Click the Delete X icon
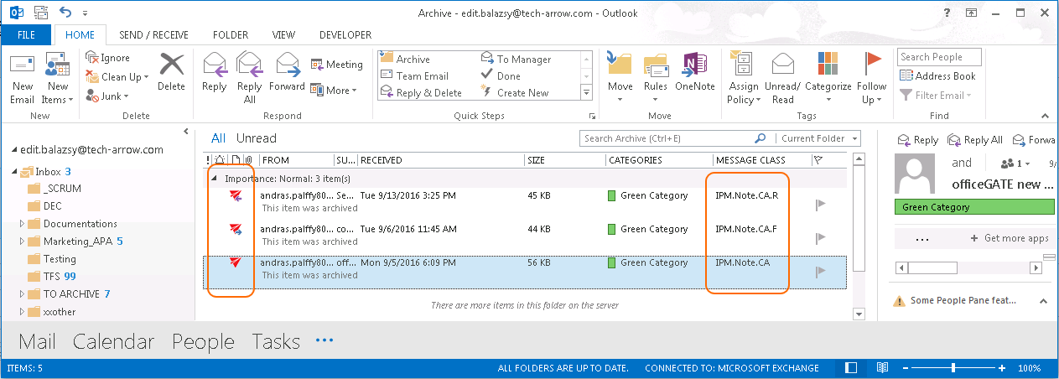The height and width of the screenshot is (379, 1059). coord(171,64)
